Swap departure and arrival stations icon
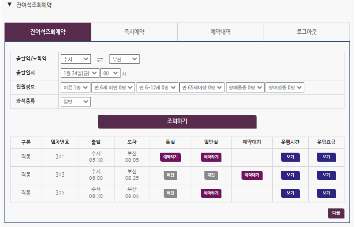 [100, 60]
